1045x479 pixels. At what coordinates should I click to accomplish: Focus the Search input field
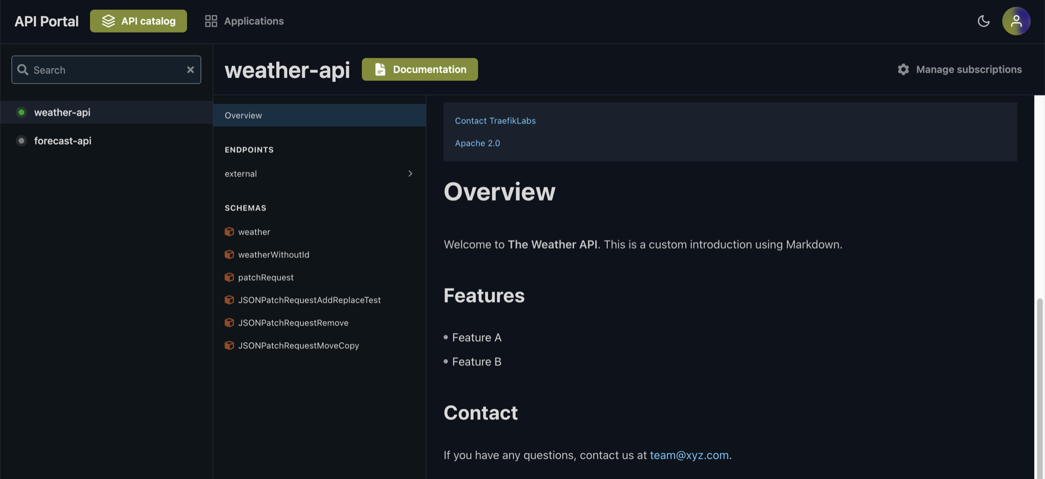tap(106, 70)
